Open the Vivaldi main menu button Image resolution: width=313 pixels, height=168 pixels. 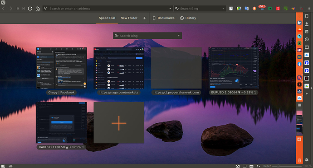pyautogui.click(x=3, y=2)
